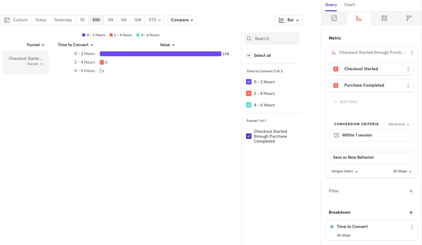Expand the Compare dropdown
Image resolution: width=422 pixels, height=245 pixels.
(x=182, y=20)
